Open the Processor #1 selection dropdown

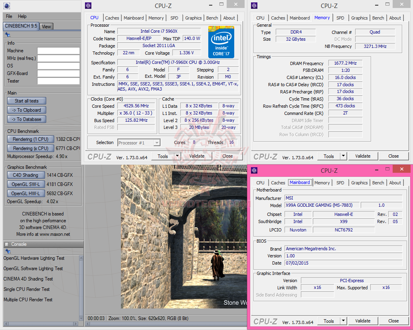pyautogui.click(x=157, y=143)
